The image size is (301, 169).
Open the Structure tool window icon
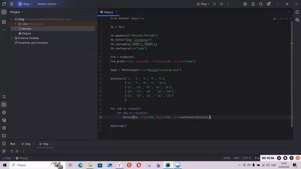(4, 22)
